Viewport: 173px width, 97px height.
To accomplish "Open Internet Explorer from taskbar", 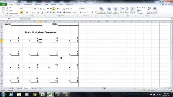I will tap(11, 95).
